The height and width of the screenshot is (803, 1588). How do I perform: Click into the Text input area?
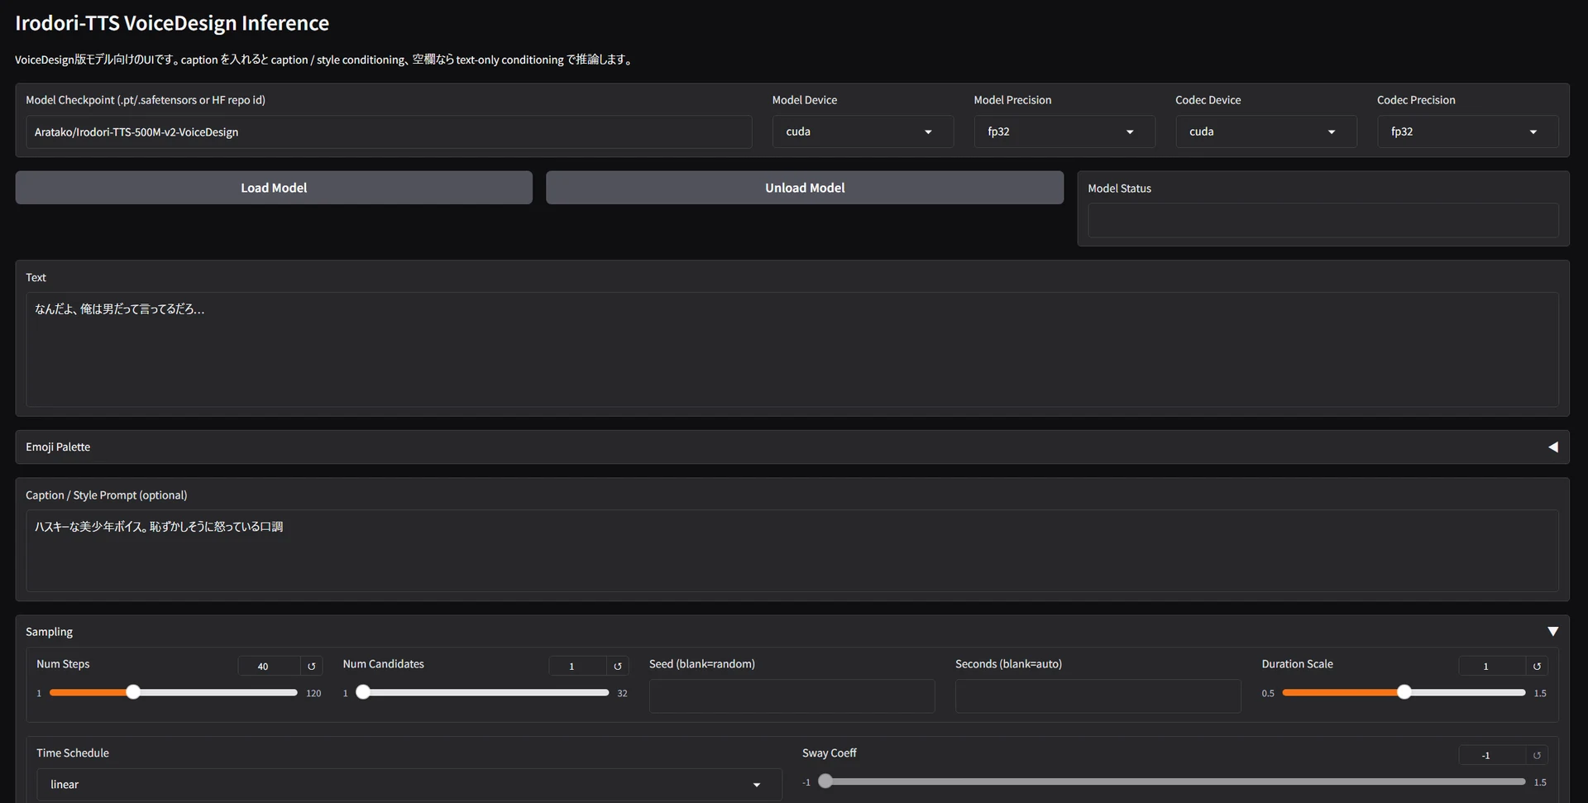pos(792,350)
